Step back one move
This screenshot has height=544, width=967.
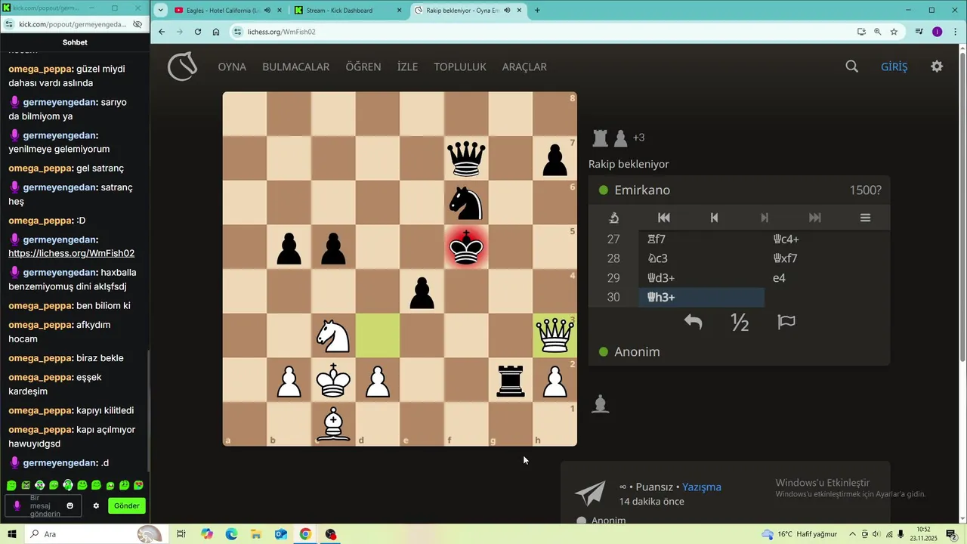tap(714, 218)
